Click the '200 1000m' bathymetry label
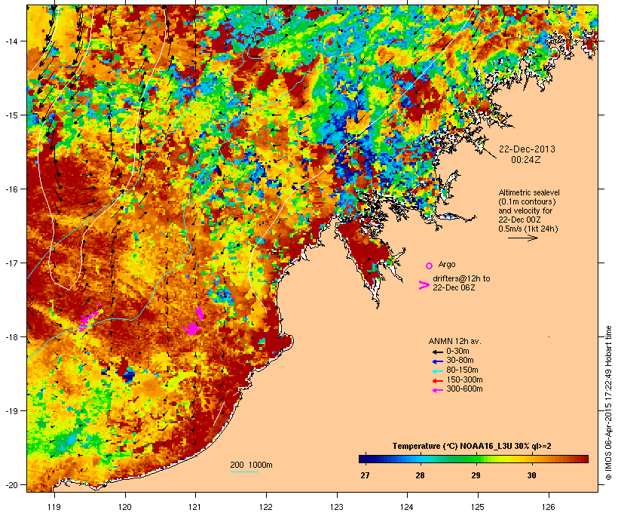Image resolution: width=618 pixels, height=513 pixels. tap(251, 465)
